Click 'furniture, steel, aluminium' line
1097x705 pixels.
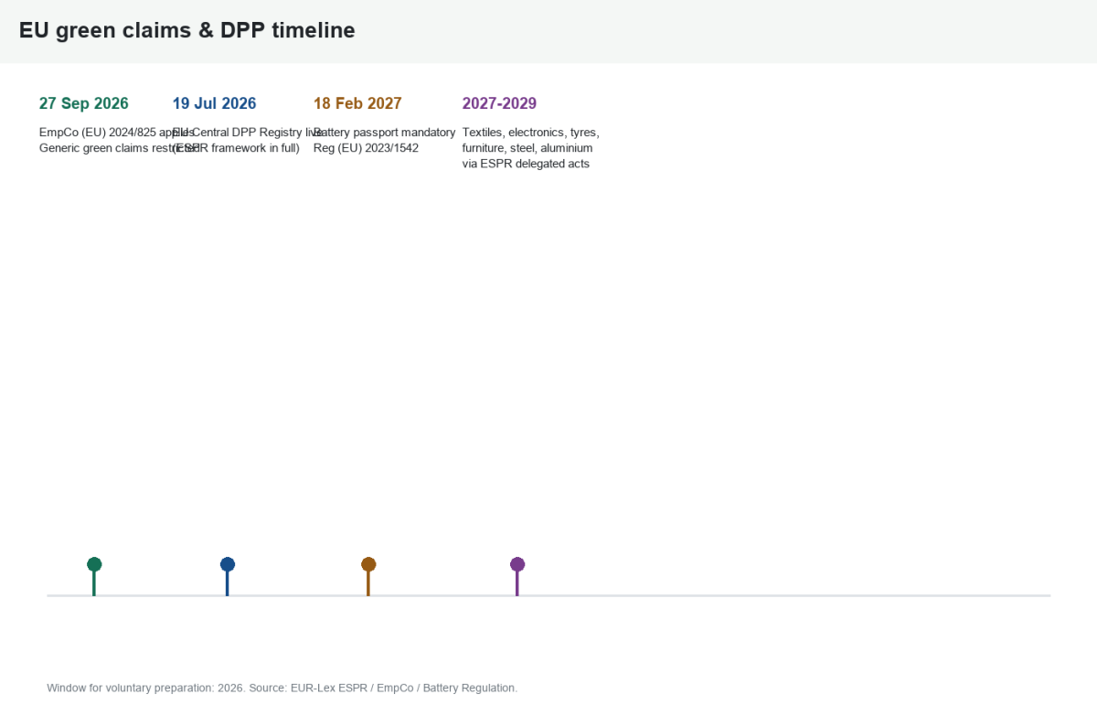[x=527, y=148]
